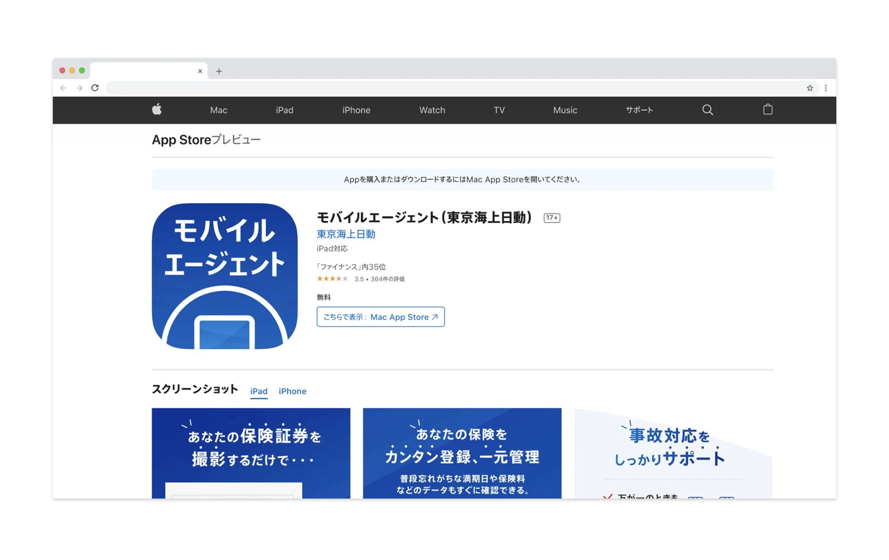Image resolution: width=889 pixels, height=560 pixels.
Task: Click the Apple logo in navigation bar
Action: tap(157, 109)
